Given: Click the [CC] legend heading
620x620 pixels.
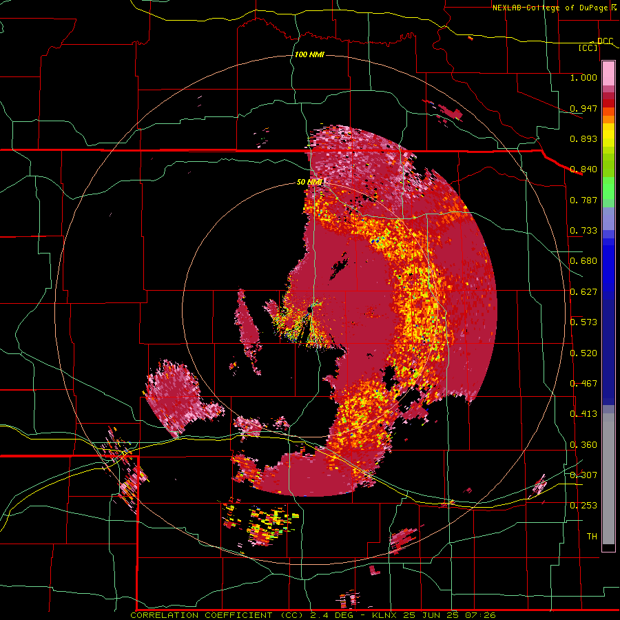Looking at the screenshot, I should tap(588, 48).
